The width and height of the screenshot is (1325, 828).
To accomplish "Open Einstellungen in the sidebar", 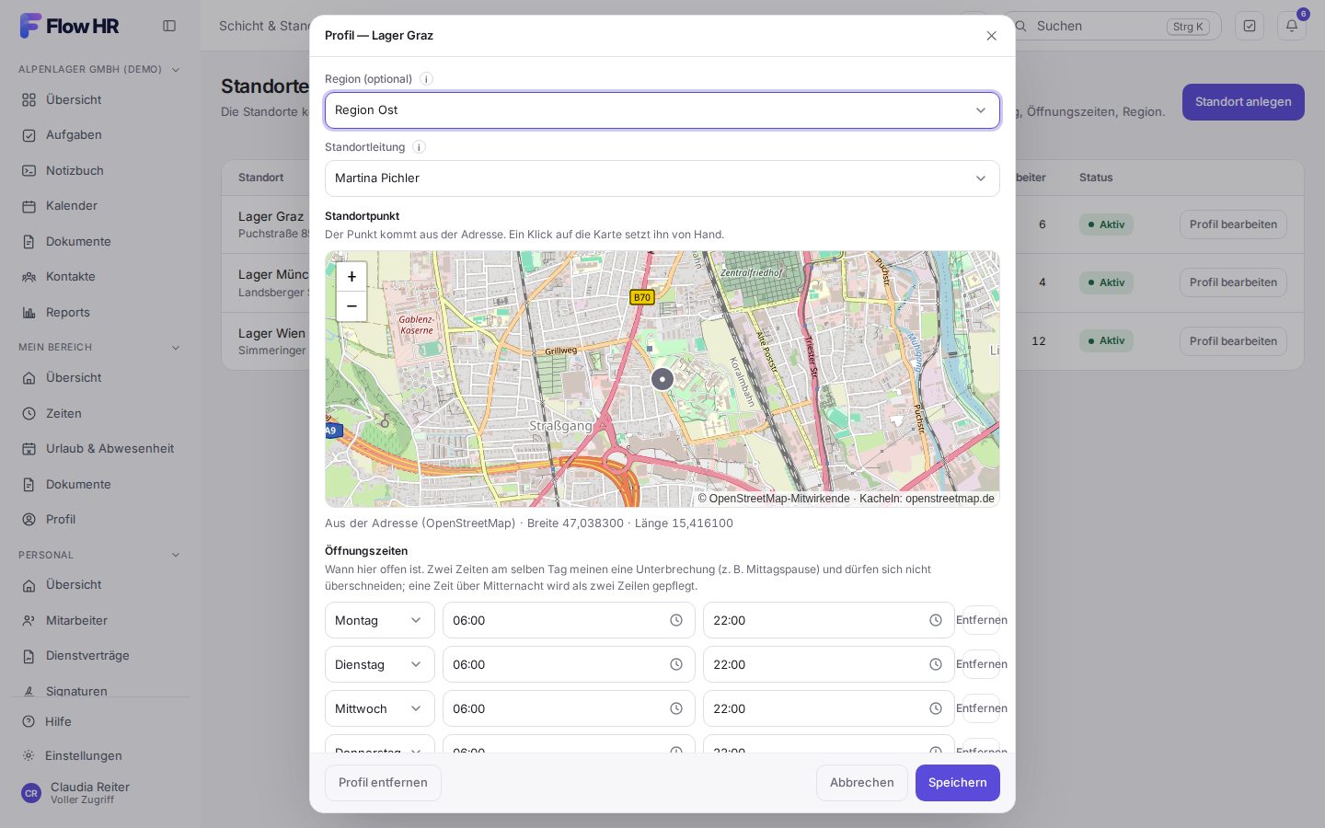I will [x=100, y=756].
